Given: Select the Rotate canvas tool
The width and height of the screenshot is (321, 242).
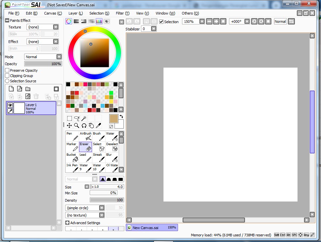Looking at the screenshot, I should (x=84, y=126).
